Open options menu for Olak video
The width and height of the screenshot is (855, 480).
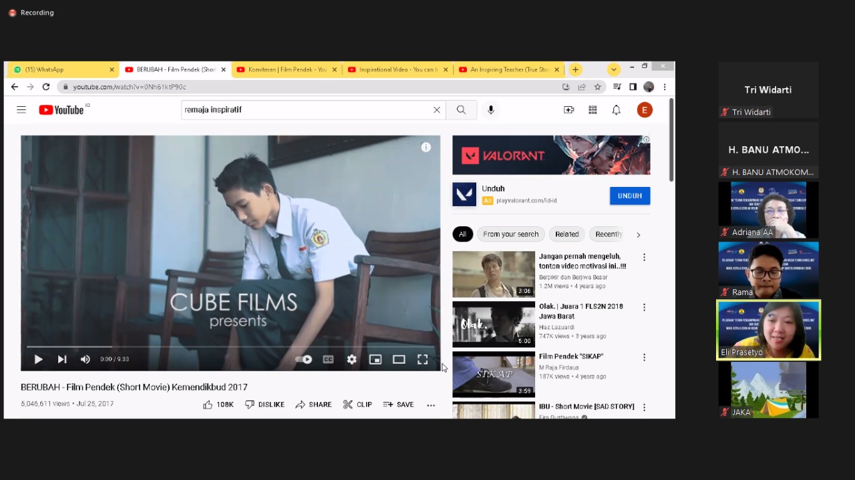[x=644, y=307]
